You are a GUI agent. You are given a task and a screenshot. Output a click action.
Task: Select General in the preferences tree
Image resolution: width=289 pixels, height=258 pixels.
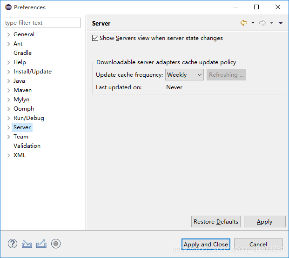pos(24,34)
